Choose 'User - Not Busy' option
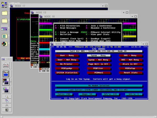Viewport: 157px width, 118px height. point(67,60)
